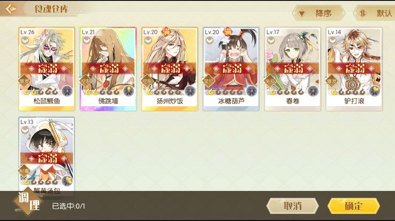The image size is (395, 221).
Task: Toggle the select circle on 佛跳墙 card
Action: pos(86,40)
